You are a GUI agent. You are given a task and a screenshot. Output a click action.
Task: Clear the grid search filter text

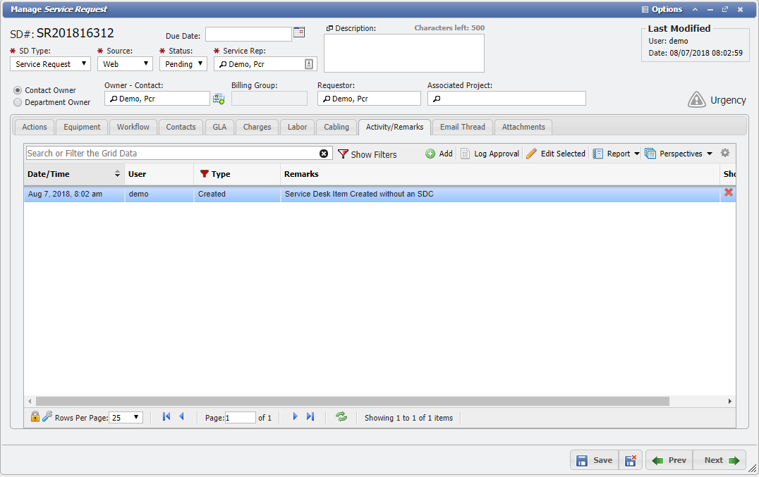click(x=324, y=154)
